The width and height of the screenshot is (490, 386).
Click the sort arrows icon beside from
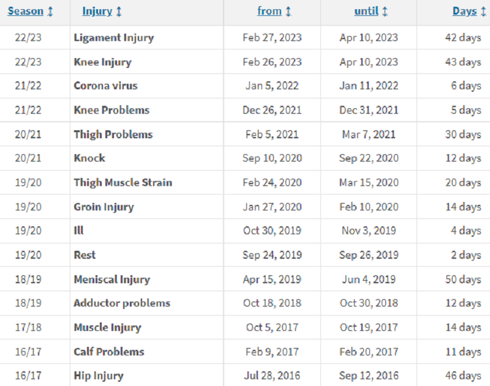pos(288,12)
